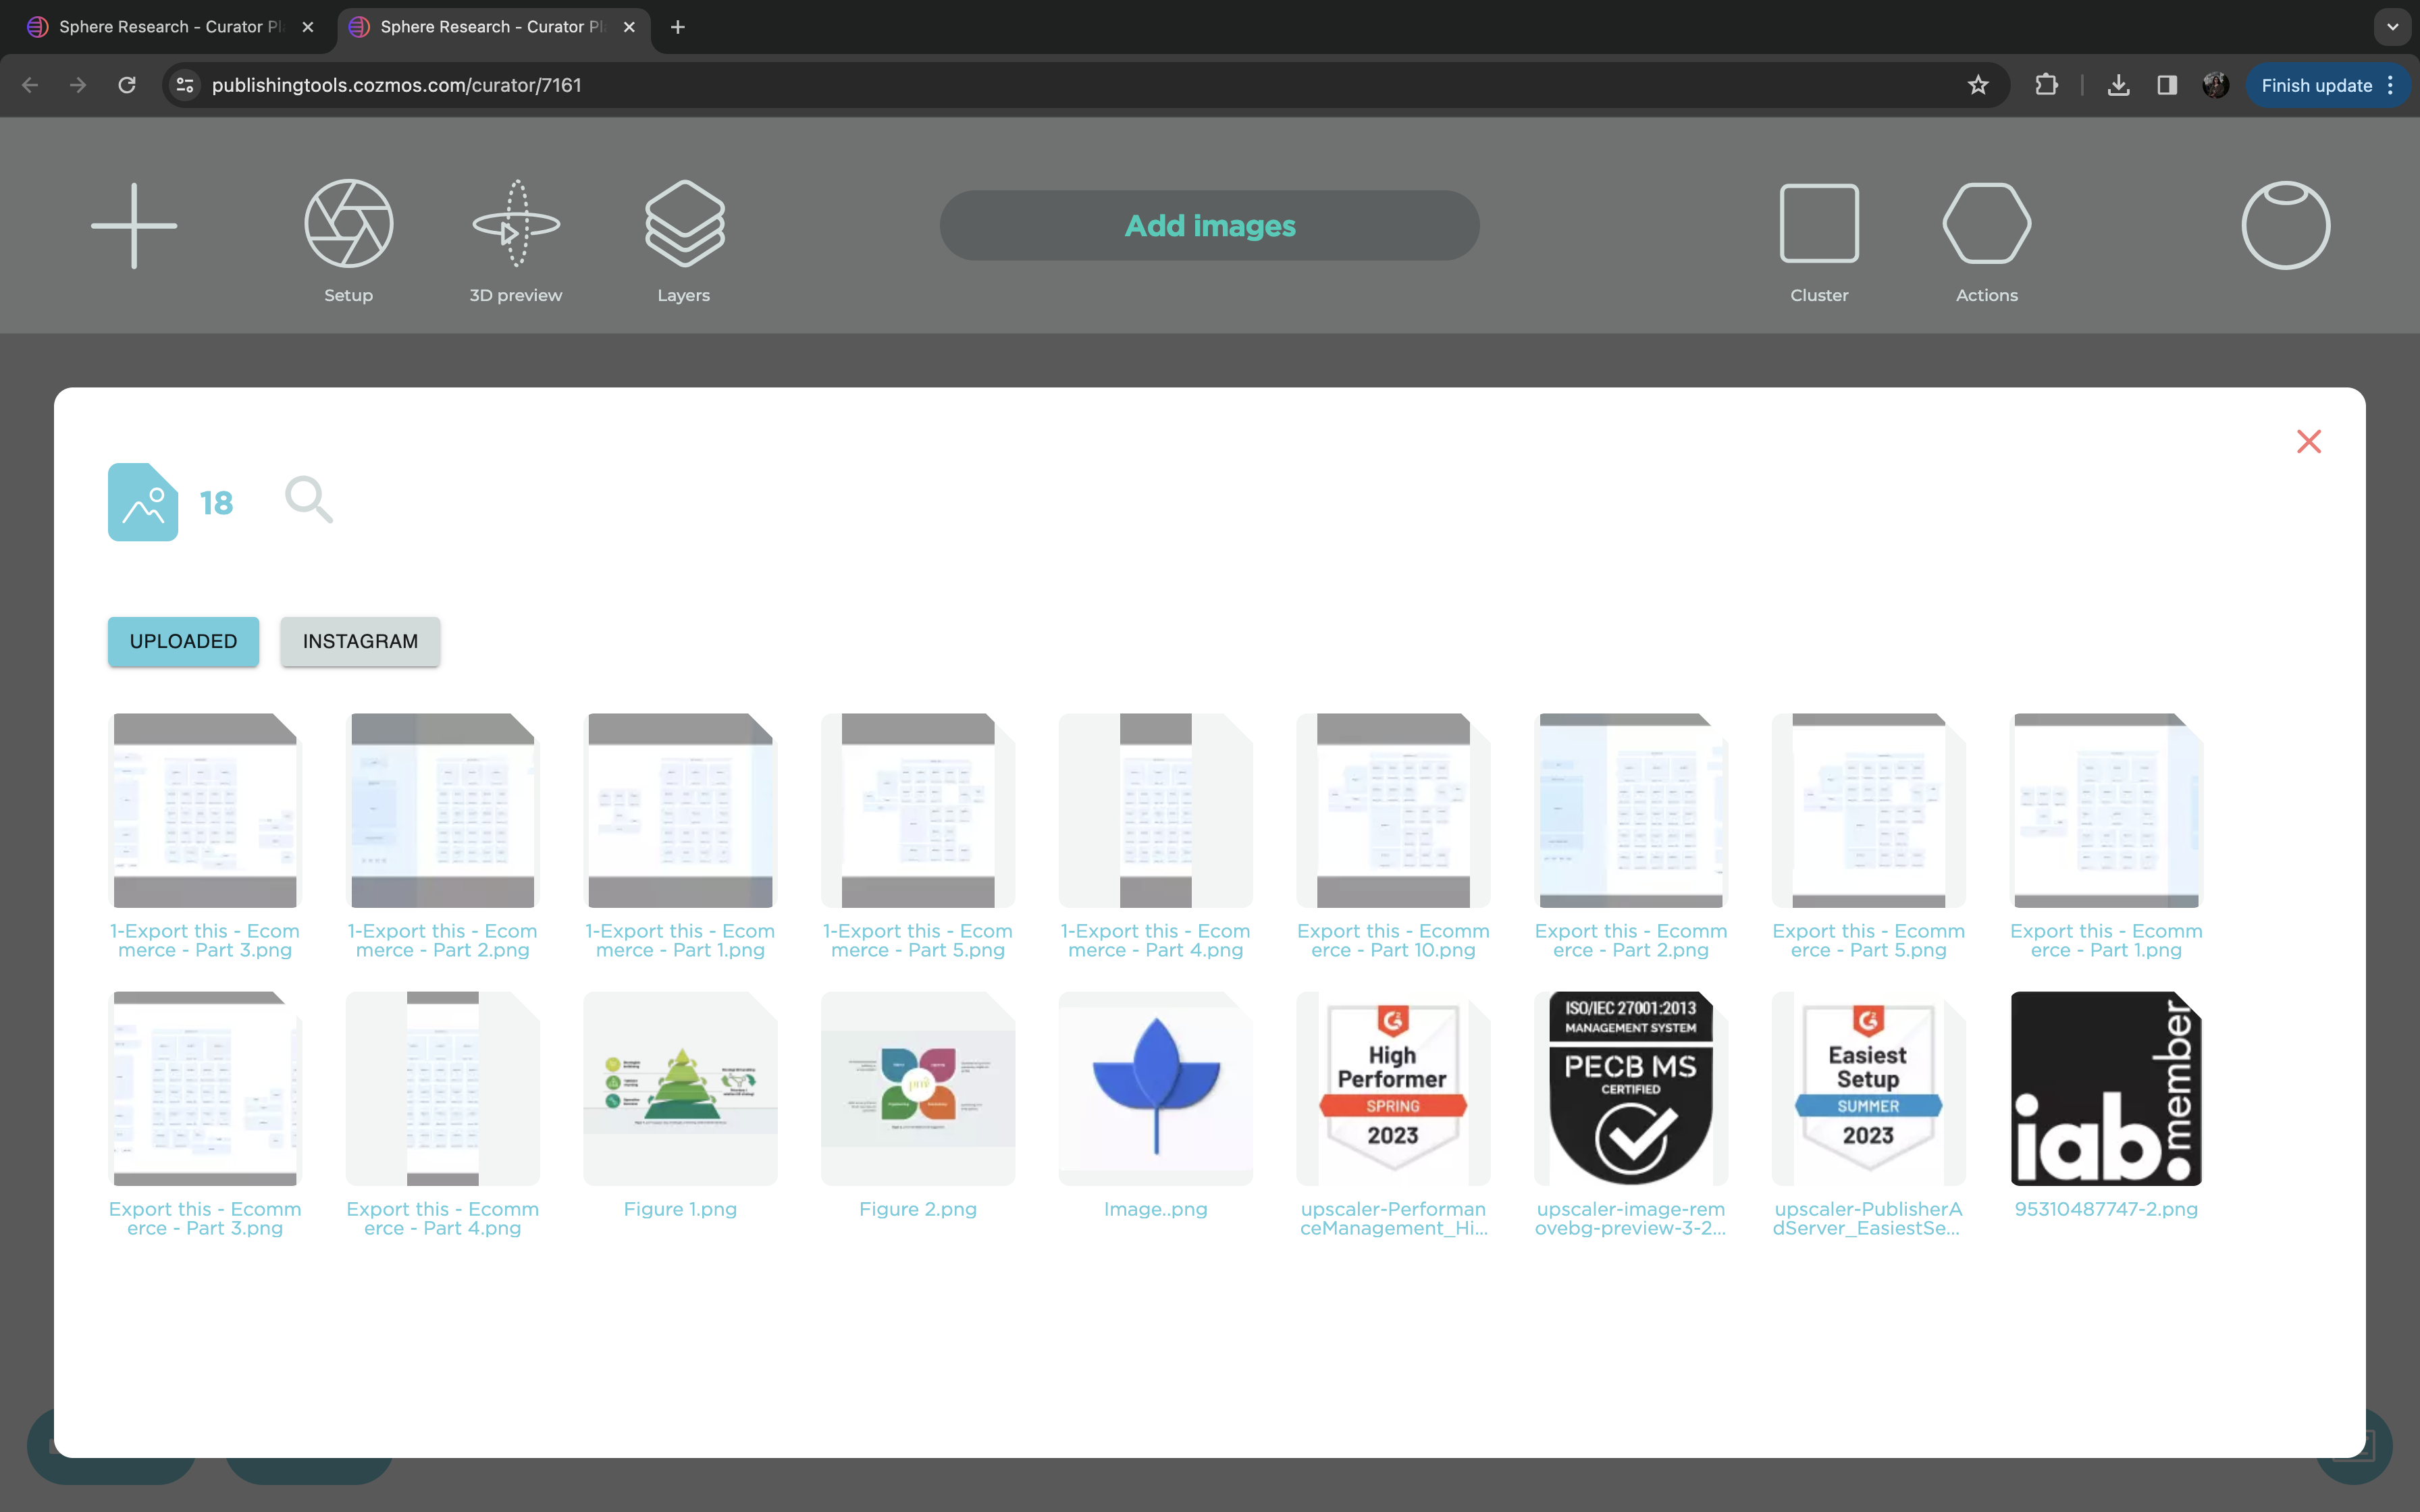Switch to the INSTAGRAM tab
The width and height of the screenshot is (2420, 1512).
coord(360,641)
